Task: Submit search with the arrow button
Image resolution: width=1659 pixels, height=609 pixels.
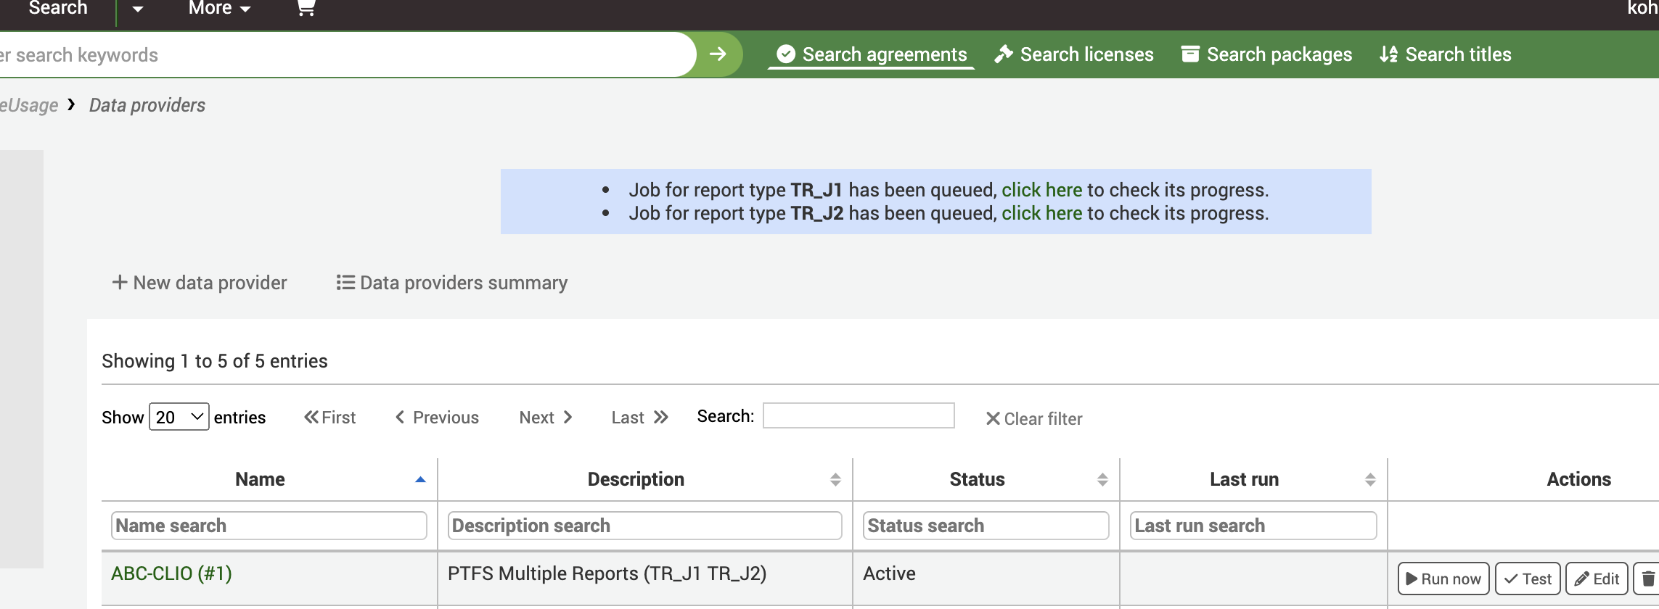Action: click(718, 54)
